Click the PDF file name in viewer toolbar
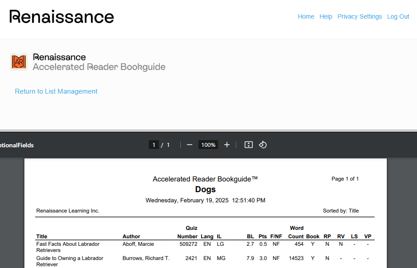This screenshot has width=417, height=268. [x=17, y=145]
